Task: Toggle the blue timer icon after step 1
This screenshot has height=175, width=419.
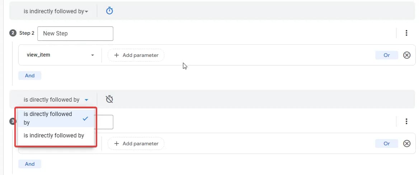Action: click(109, 11)
